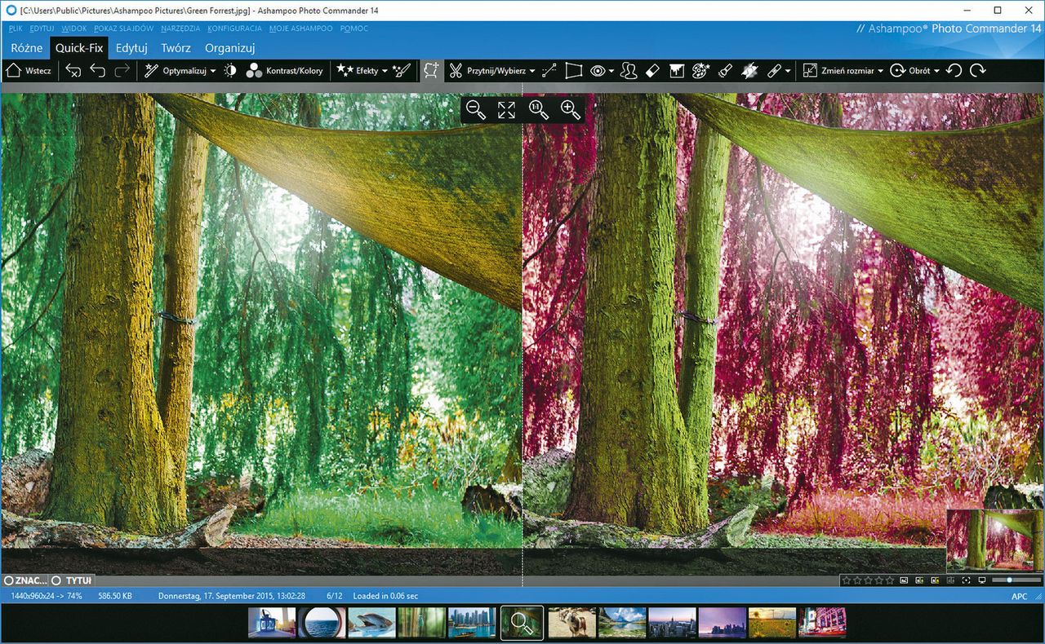This screenshot has width=1045, height=644.
Task: Switch to the Quick-Fix tab
Action: (79, 48)
